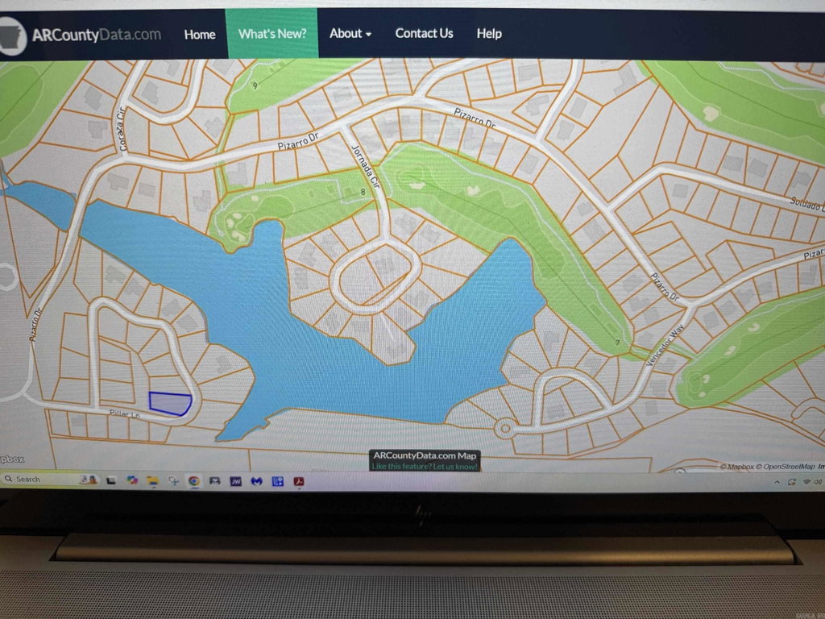Open Malwarebytes from the taskbar
The height and width of the screenshot is (619, 825).
click(x=257, y=481)
